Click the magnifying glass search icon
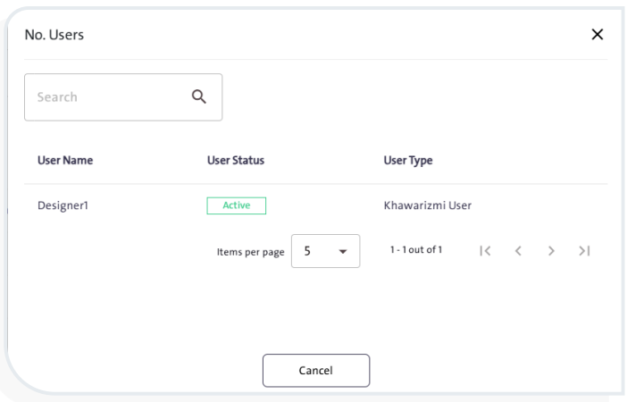Image resolution: width=627 pixels, height=402 pixels. click(199, 96)
